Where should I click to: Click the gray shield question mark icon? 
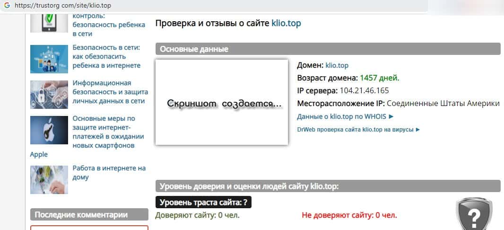pyautogui.click(x=473, y=215)
